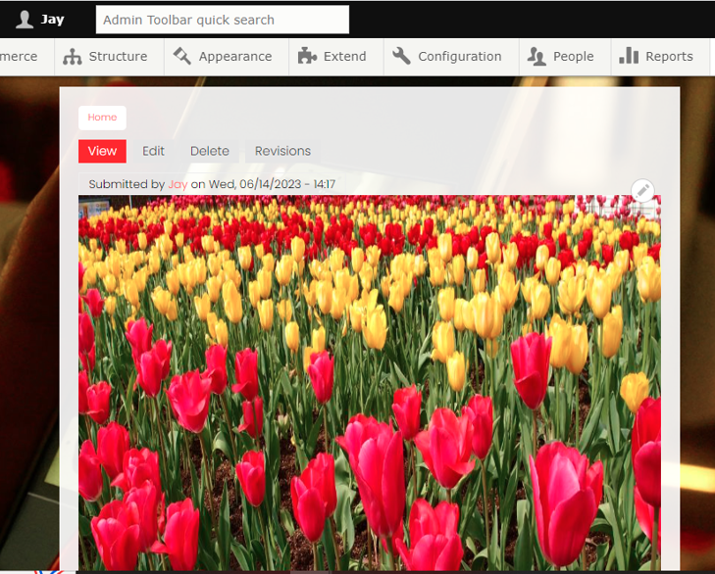Open the Extend admin menu
Screen dimensions: 715x574
(x=336, y=57)
